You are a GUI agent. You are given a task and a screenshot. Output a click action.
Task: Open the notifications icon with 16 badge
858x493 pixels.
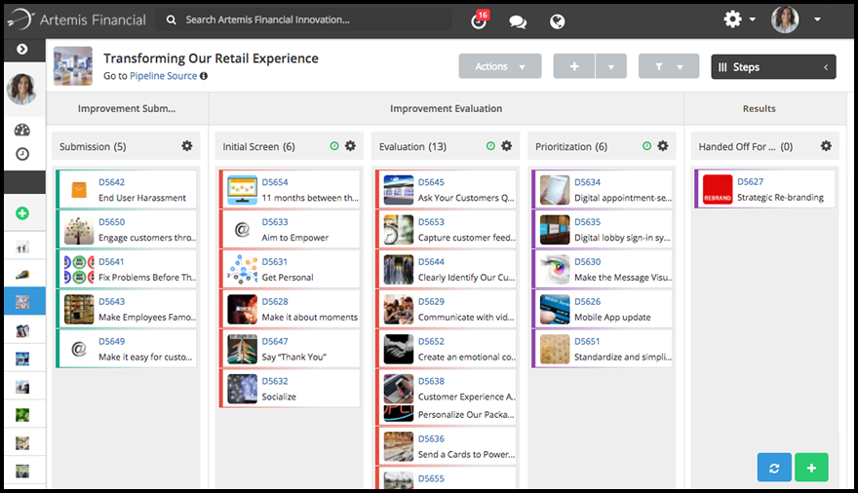pyautogui.click(x=479, y=20)
